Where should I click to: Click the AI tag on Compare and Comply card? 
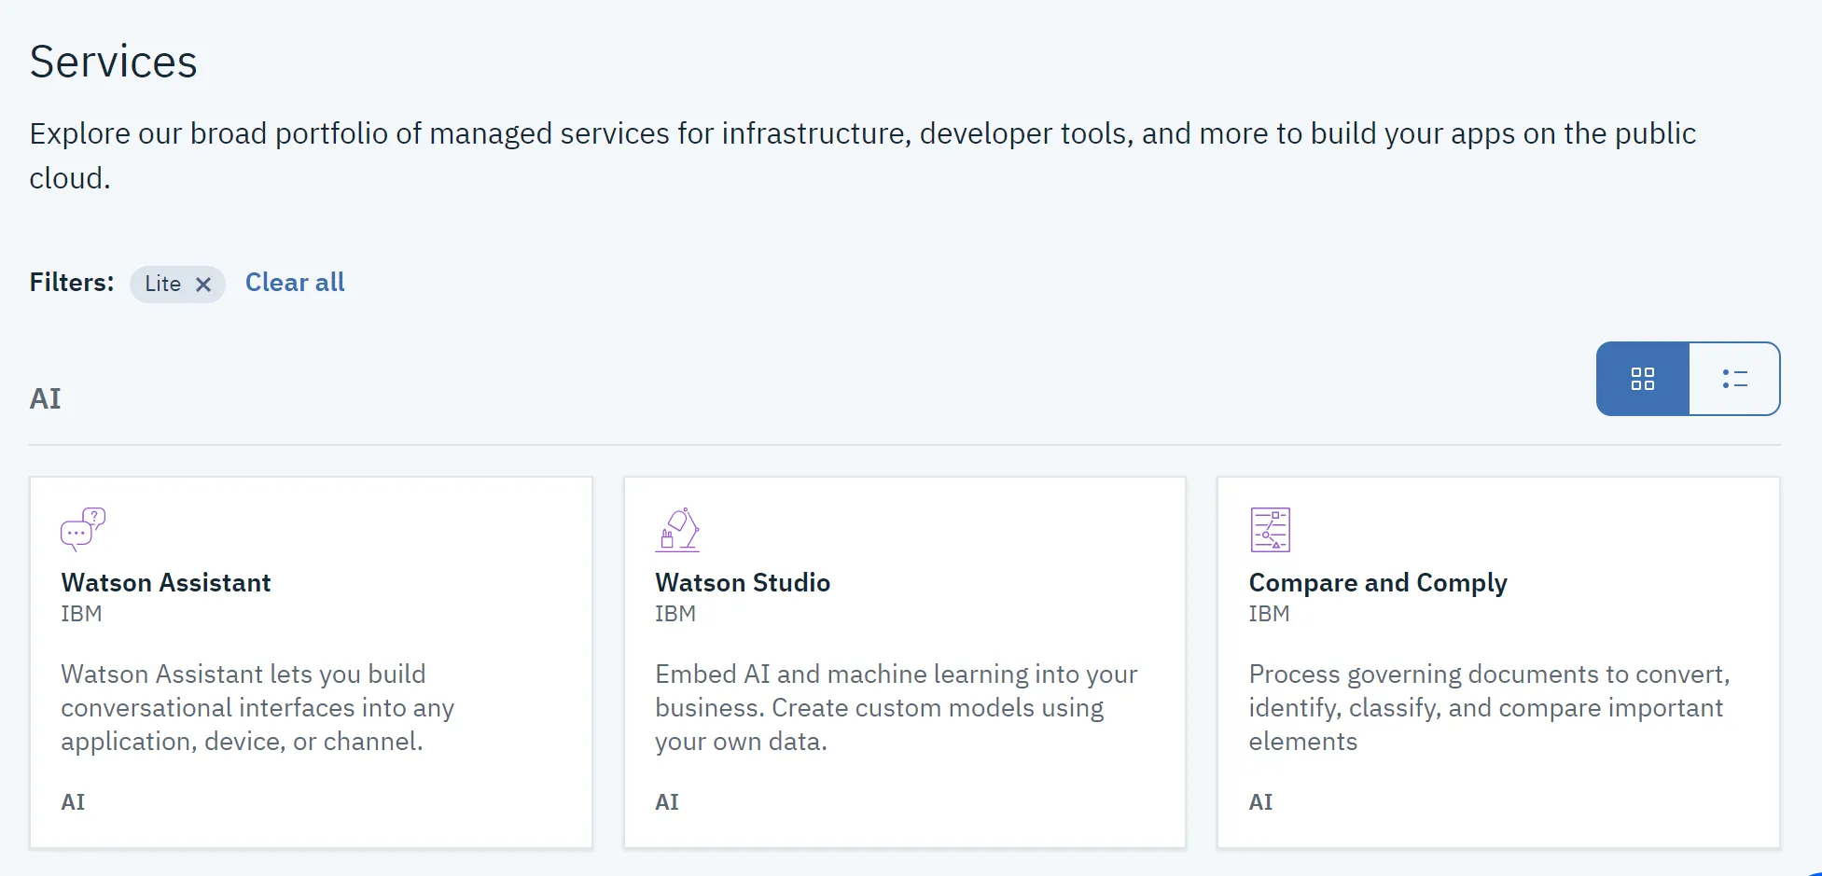pos(1261,802)
